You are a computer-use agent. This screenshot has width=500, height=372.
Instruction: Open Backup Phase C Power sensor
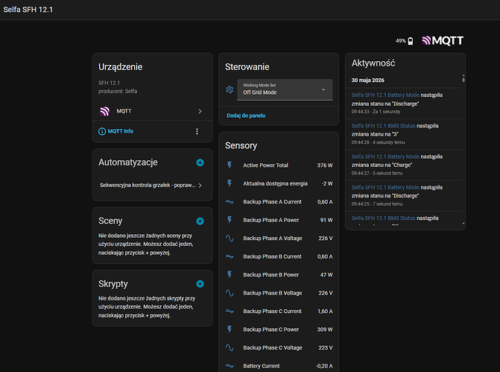tap(279, 330)
